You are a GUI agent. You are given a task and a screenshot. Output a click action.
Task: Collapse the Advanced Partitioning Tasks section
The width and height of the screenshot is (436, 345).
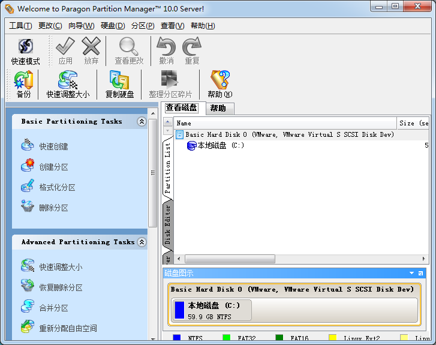[x=142, y=242]
